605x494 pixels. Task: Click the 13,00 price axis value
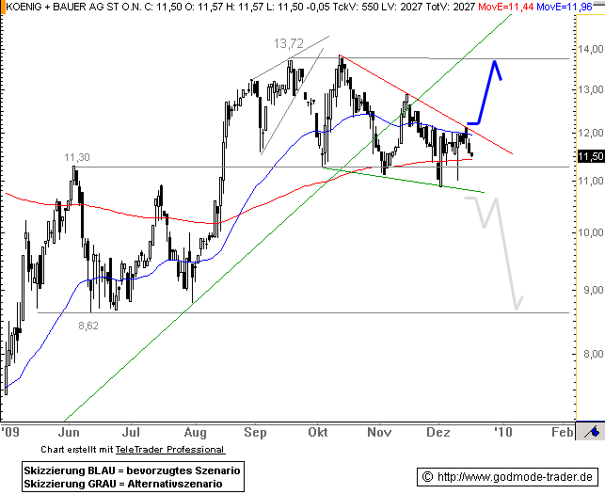click(590, 89)
